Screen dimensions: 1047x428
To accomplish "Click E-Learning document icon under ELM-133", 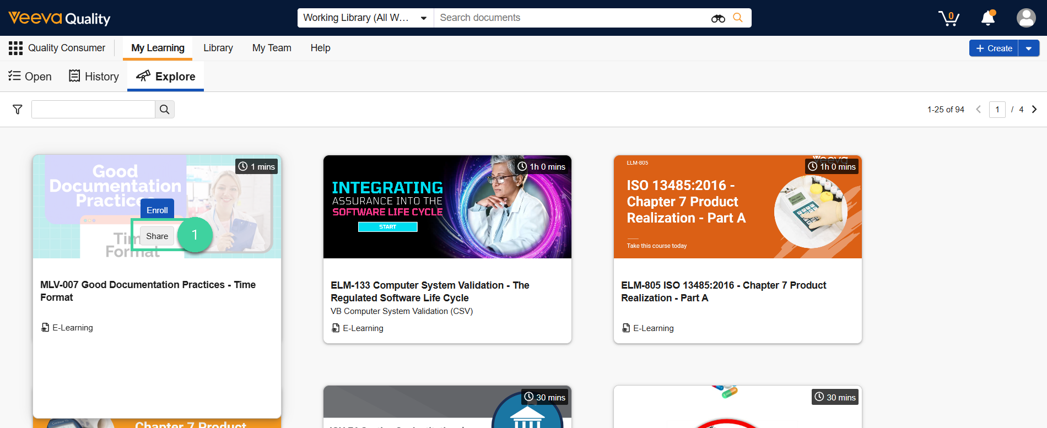I will [336, 328].
